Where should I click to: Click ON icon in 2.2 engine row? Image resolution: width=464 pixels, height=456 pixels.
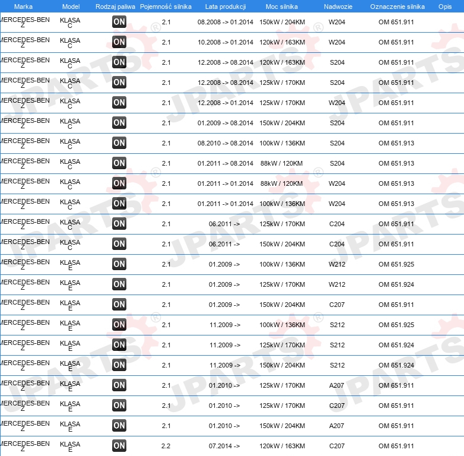[119, 446]
